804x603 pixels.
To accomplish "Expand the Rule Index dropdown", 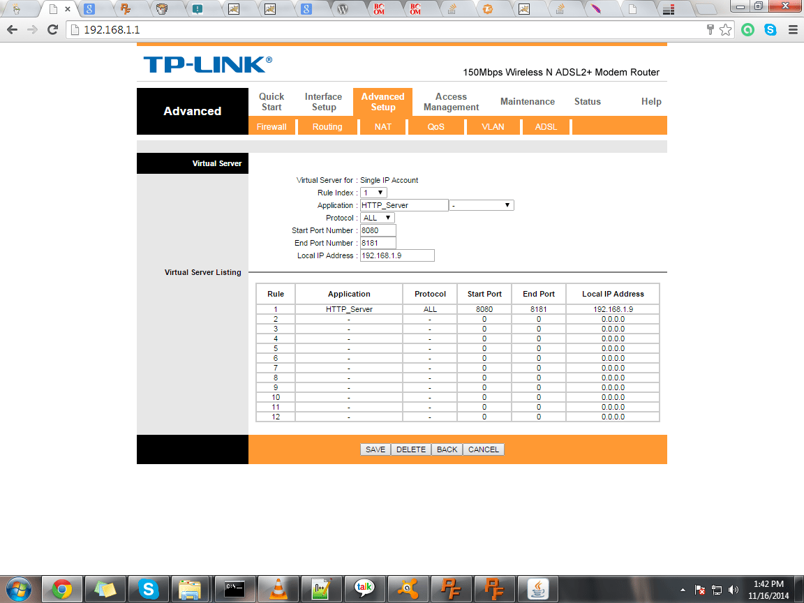I will [373, 192].
